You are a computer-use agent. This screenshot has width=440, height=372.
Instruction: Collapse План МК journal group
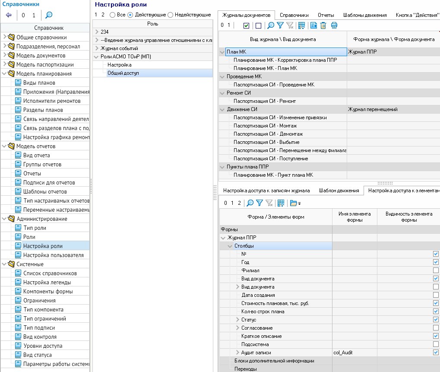222,52
